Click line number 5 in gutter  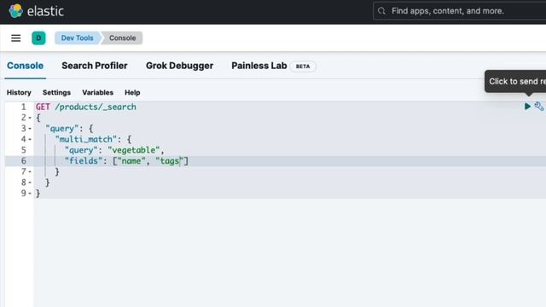point(23,150)
